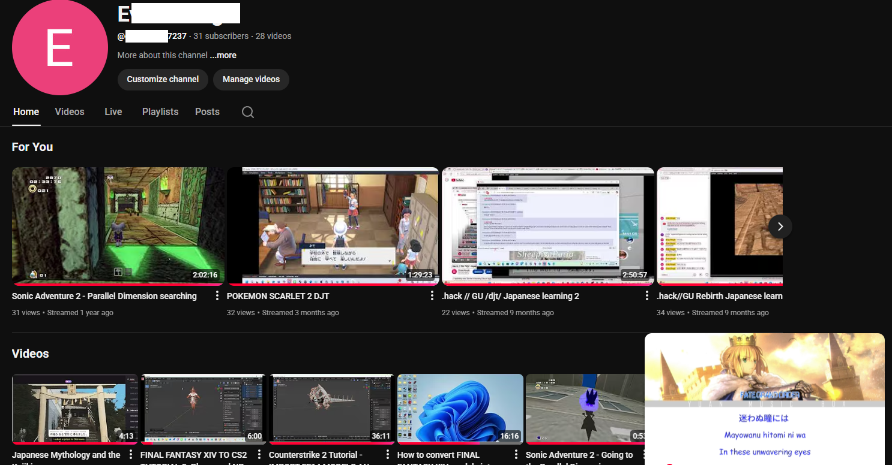Go to the Live tab
Screen dimensions: 892x465
(x=113, y=112)
